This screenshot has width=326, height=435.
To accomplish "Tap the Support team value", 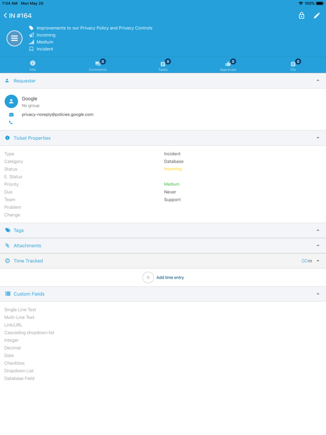I will (x=172, y=199).
